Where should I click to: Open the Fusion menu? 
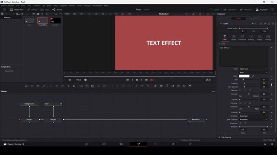[72, 6]
